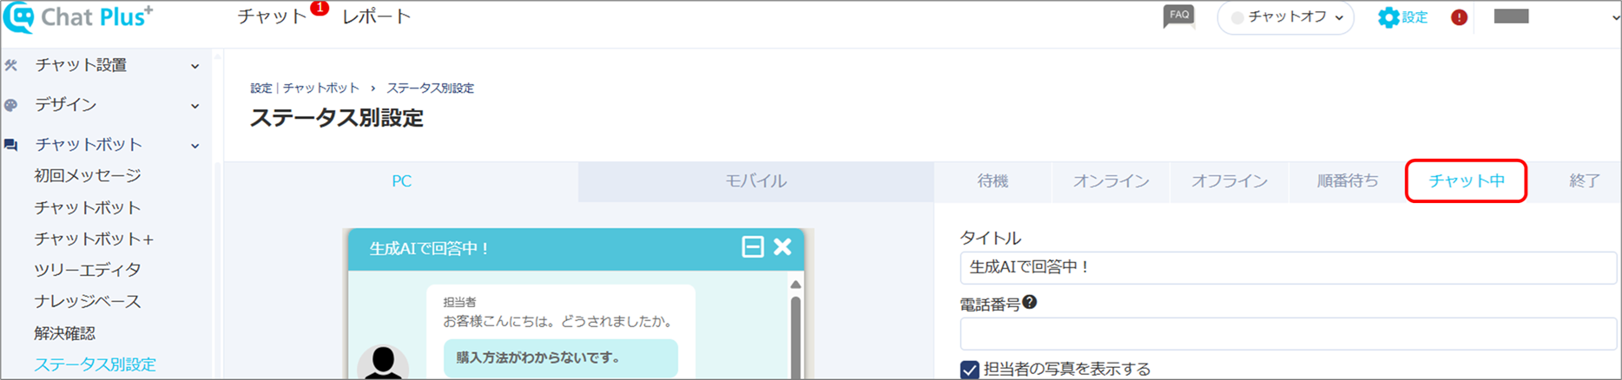Click the 生成AIで回答中！ preview header title
Image resolution: width=1622 pixels, height=380 pixels.
(x=431, y=249)
